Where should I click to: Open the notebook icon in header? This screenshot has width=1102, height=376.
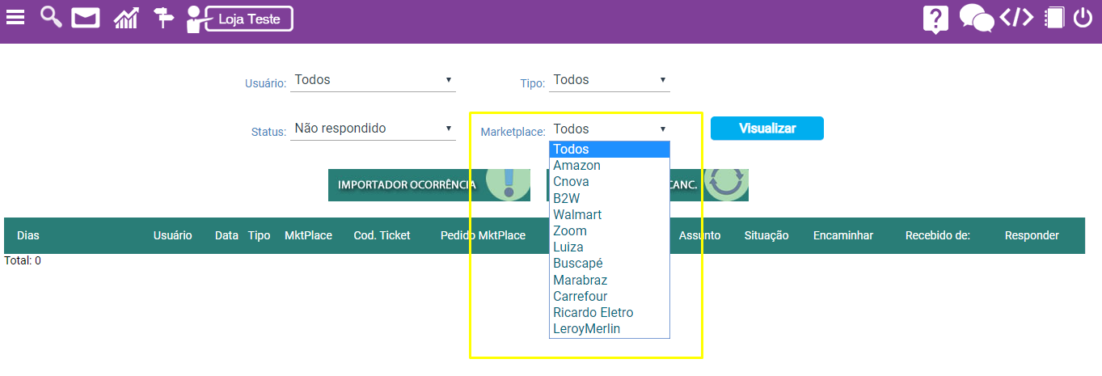click(x=1053, y=17)
